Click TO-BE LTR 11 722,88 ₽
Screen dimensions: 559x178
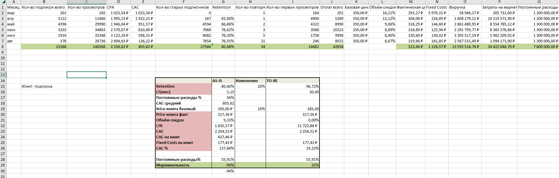coord(293,126)
